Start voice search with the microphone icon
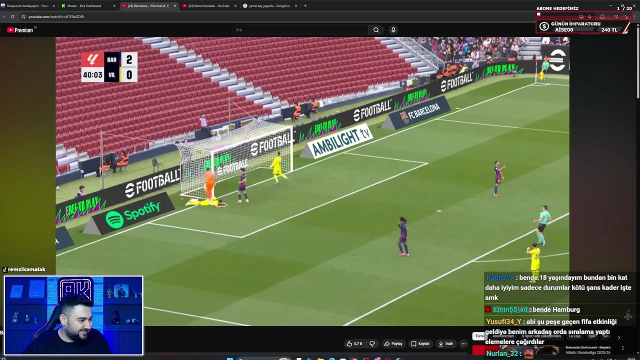 pos(393,30)
